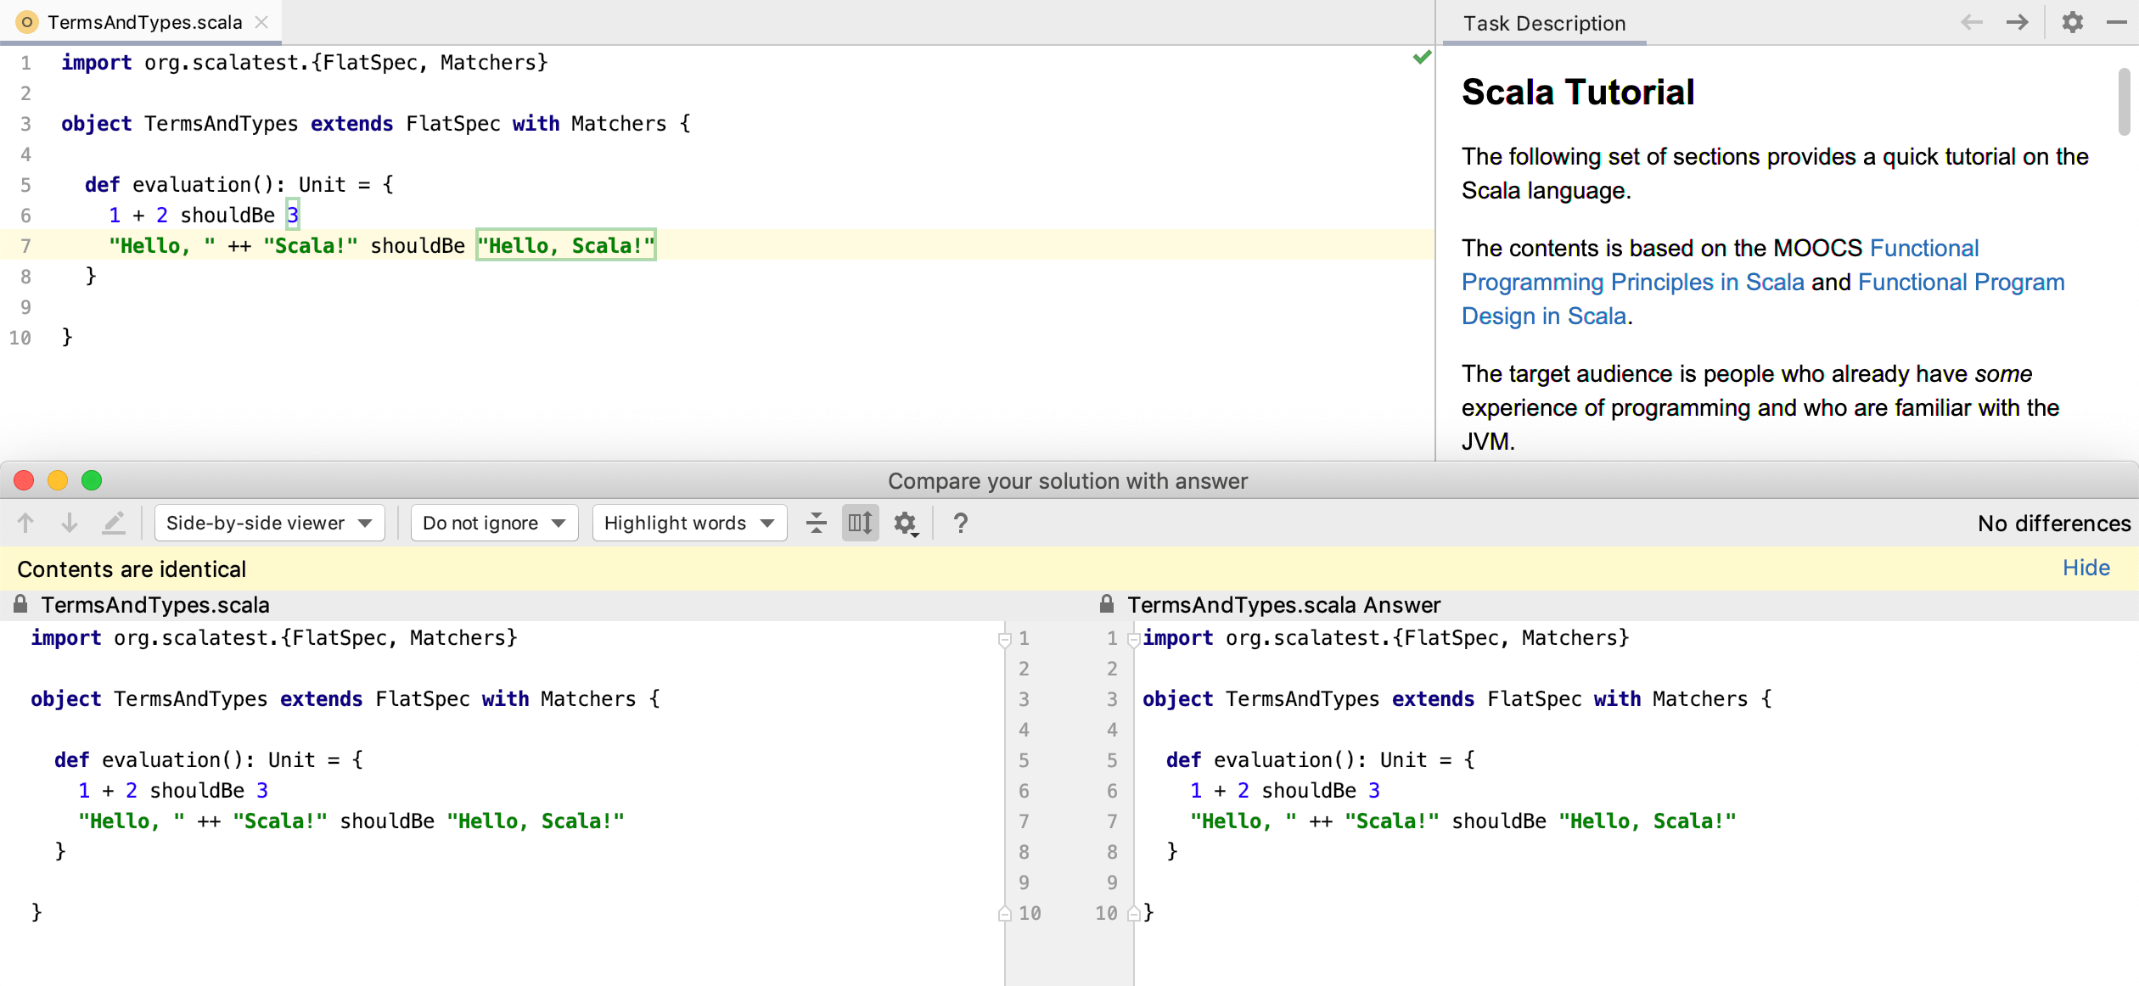Close the TermsAndTypes.scala tab
The image size is (2139, 986).
(x=261, y=22)
